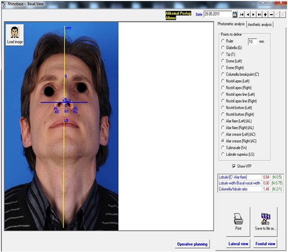Viewport: 288px width, 252px height.
Task: Go to the next record
Action: 253,15
